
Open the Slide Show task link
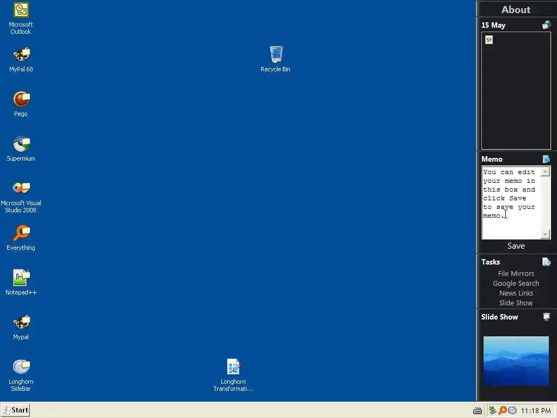(x=516, y=303)
